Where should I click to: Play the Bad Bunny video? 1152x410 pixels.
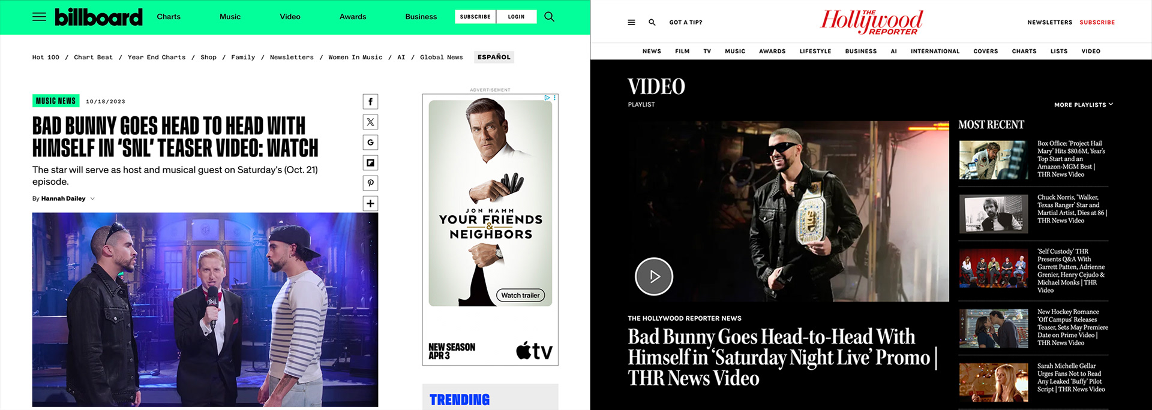coord(654,276)
